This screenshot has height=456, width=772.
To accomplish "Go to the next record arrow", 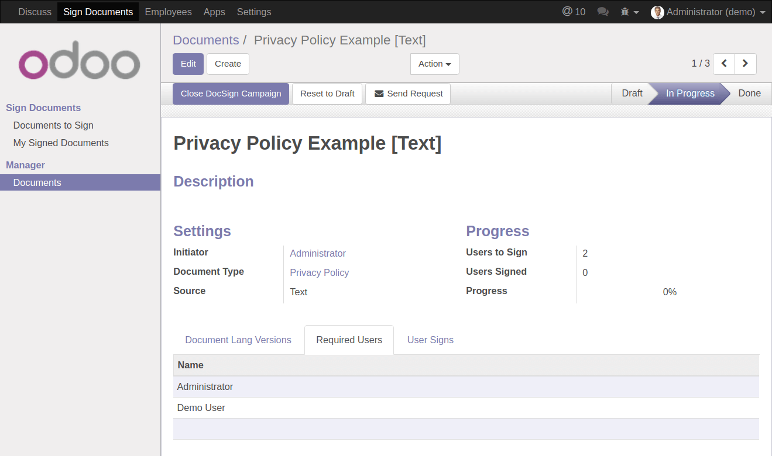I will click(x=746, y=64).
